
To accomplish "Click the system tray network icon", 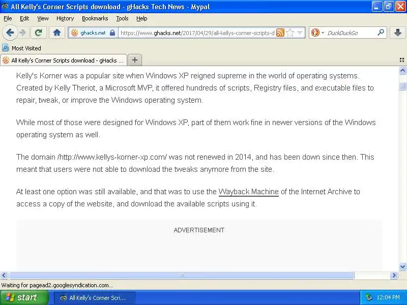I will coord(369,297).
